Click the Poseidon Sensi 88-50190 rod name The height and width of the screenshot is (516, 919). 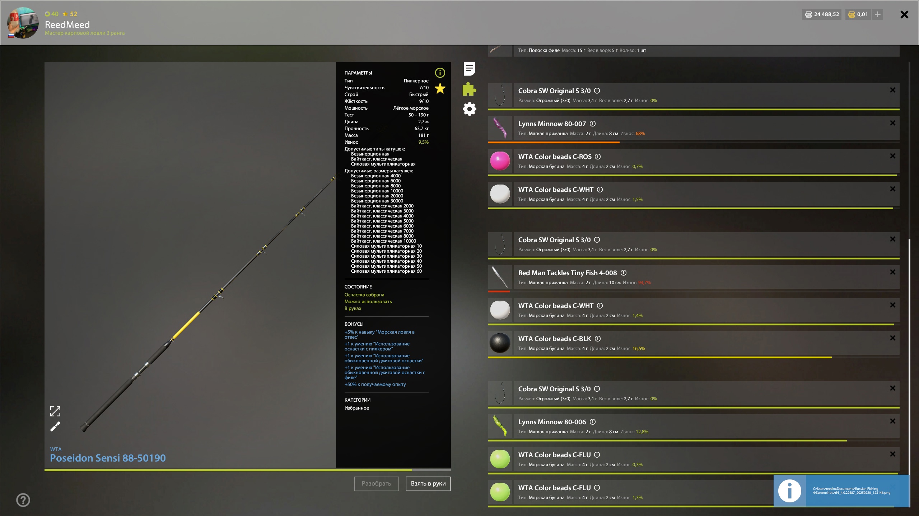(108, 458)
